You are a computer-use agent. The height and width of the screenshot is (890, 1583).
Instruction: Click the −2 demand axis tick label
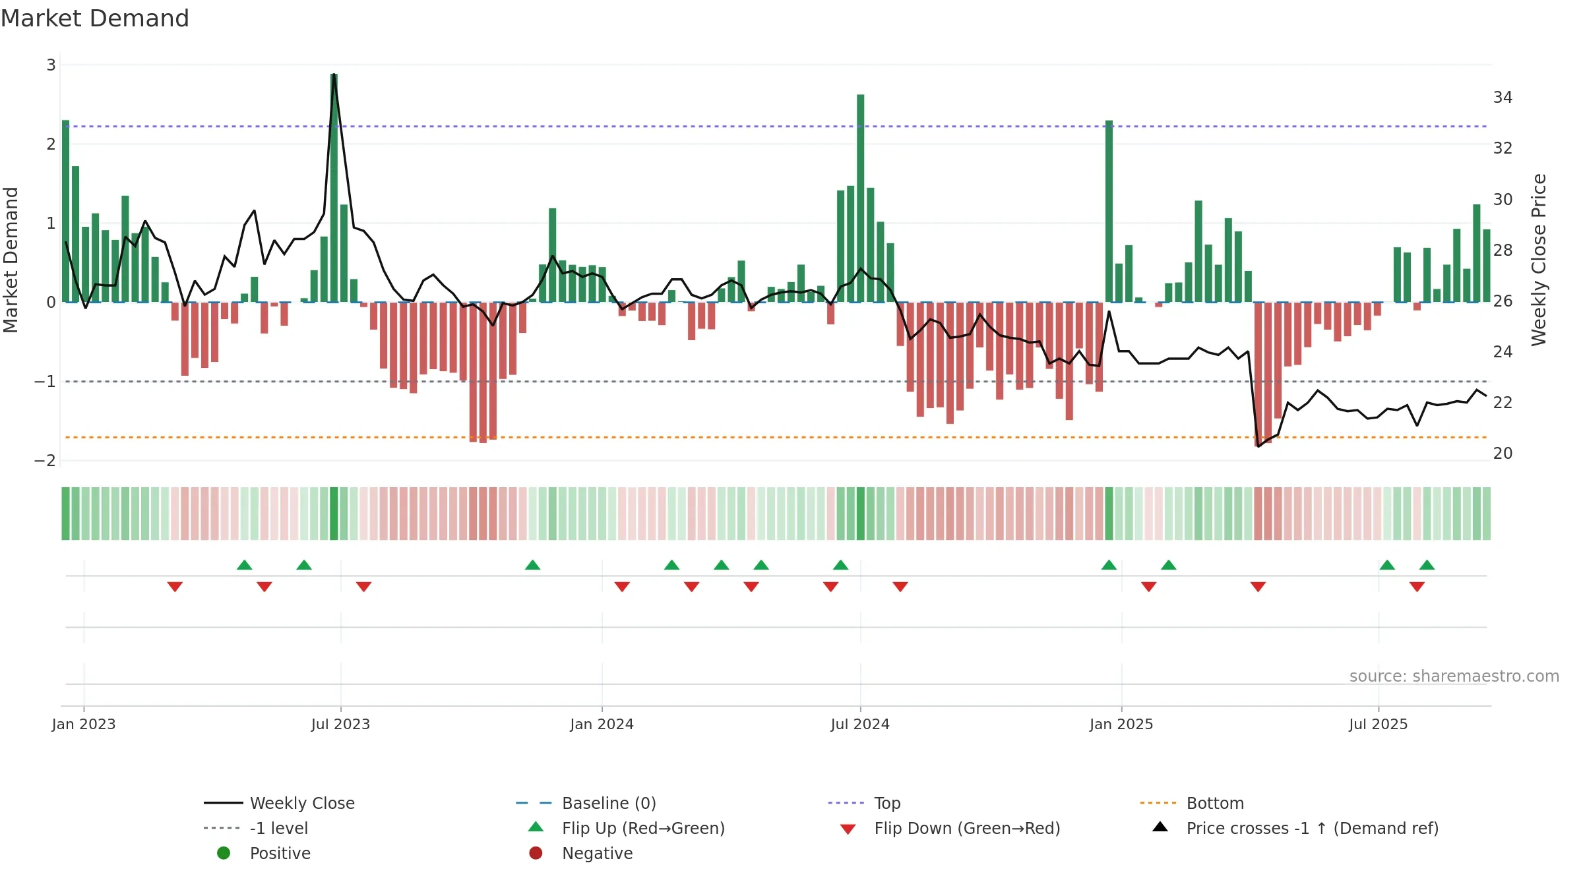coord(45,460)
